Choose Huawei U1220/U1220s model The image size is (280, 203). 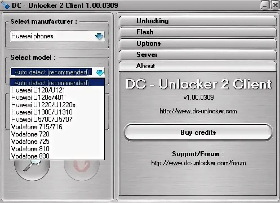57,105
